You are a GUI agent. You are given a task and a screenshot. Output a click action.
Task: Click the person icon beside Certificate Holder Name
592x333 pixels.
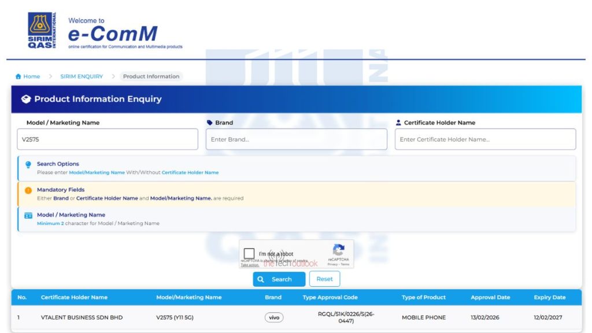(x=398, y=123)
